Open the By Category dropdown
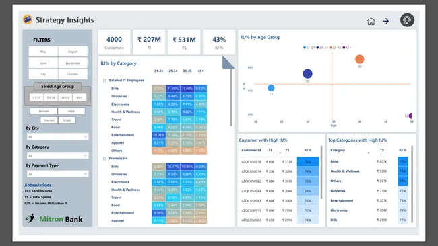The height and width of the screenshot is (246, 438). (x=57, y=155)
